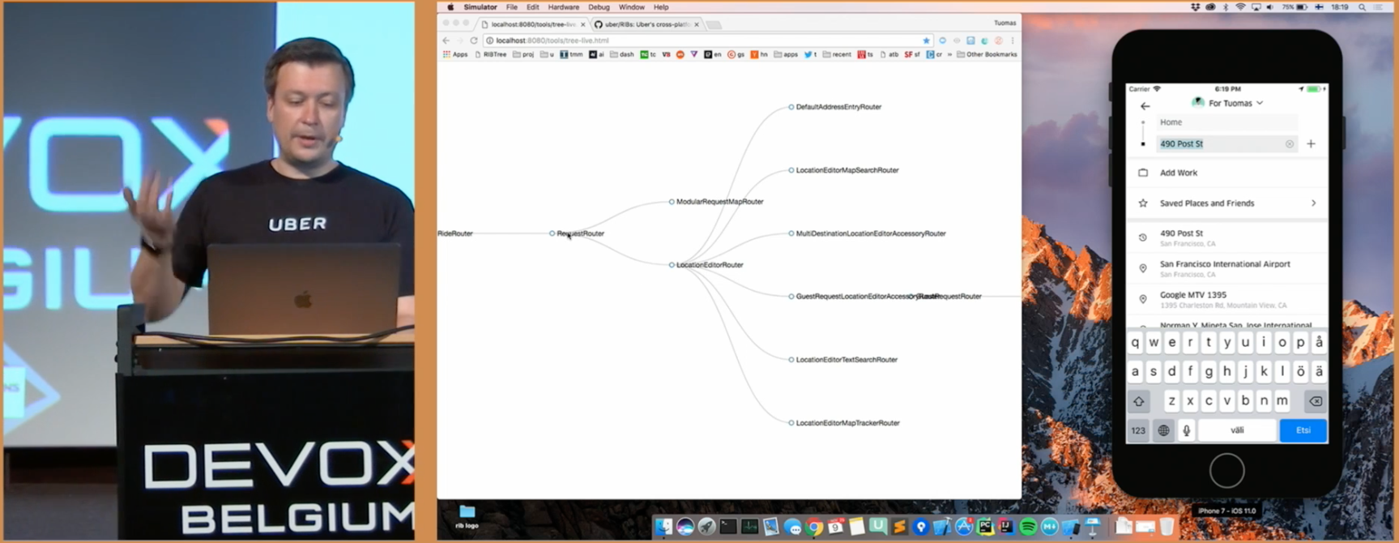Tap the Home pickup location field

(1227, 122)
